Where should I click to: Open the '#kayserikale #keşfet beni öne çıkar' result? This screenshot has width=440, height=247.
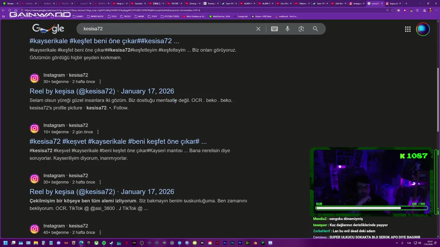[x=104, y=41]
